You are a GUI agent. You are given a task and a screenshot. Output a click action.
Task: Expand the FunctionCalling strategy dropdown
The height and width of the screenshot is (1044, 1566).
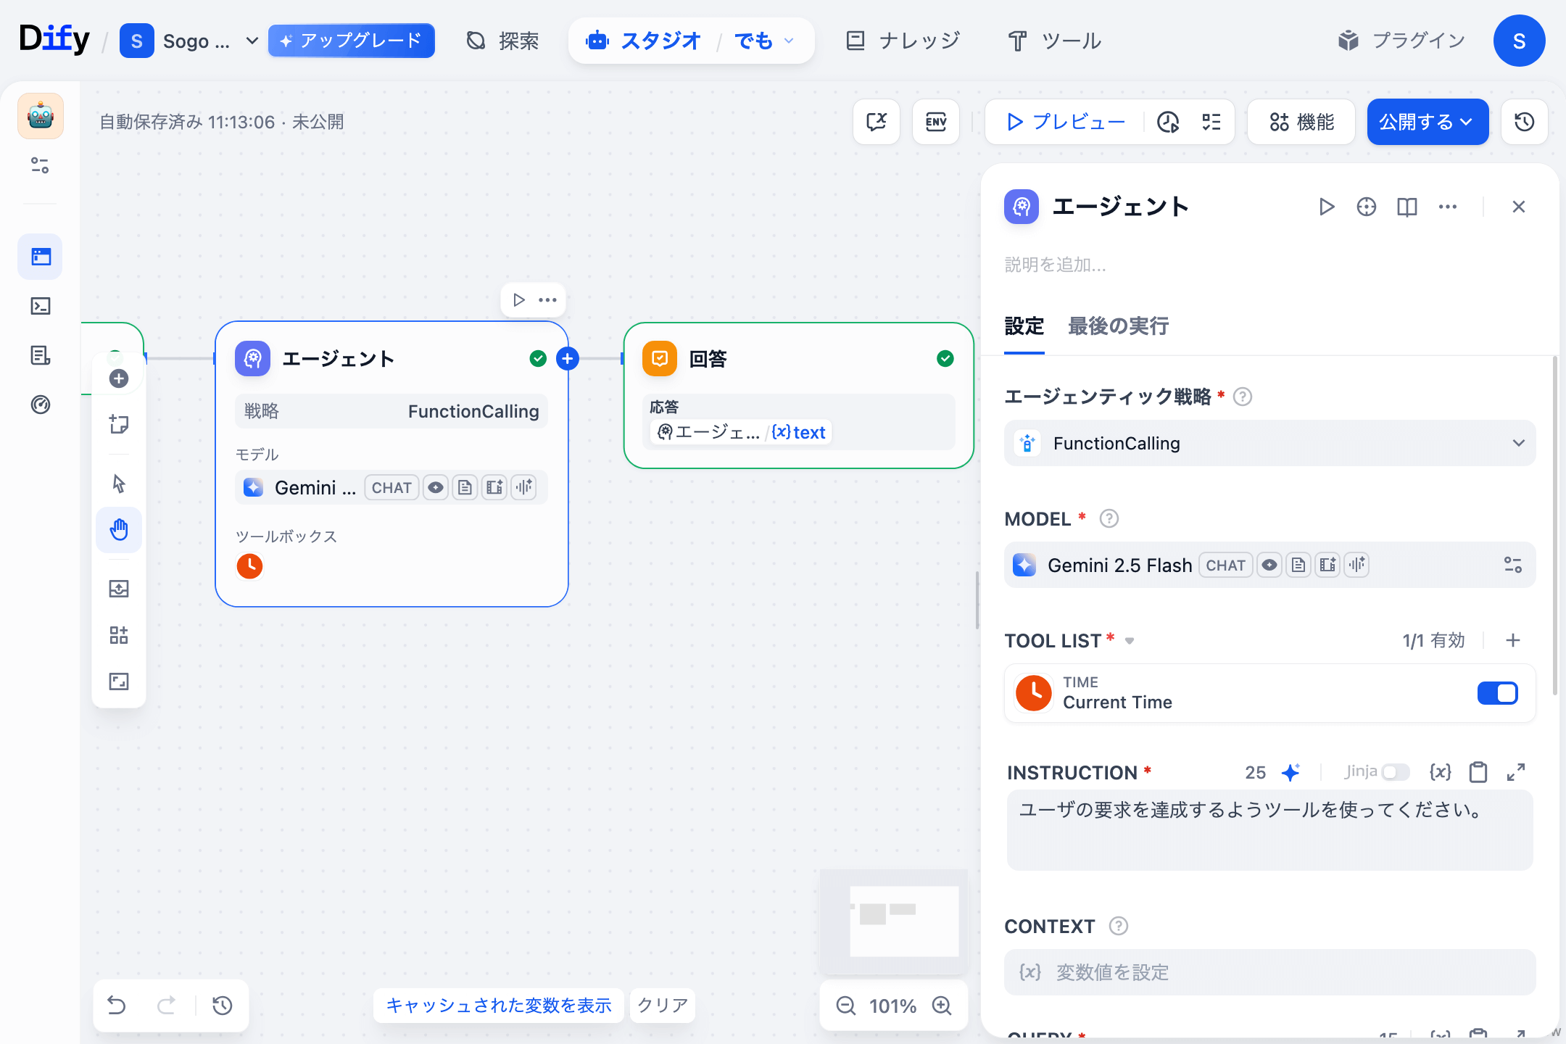[1519, 443]
